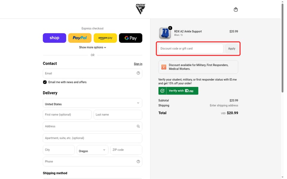Click the item quantity badge on thumbnail

170,28
